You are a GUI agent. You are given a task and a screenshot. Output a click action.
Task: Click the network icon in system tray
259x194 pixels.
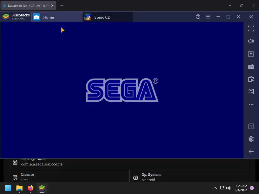point(222,188)
